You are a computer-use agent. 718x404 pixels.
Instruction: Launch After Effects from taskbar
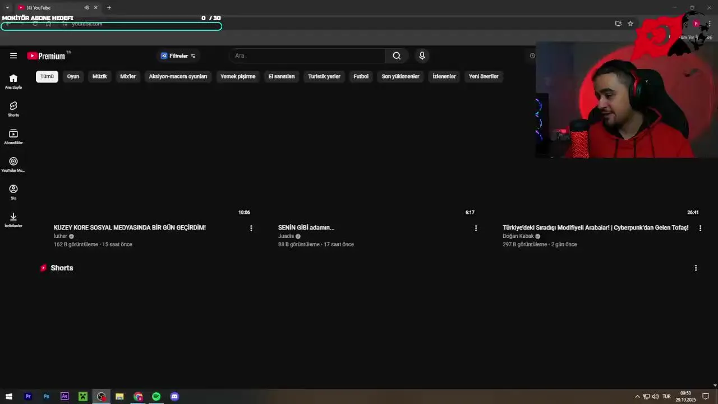65,397
